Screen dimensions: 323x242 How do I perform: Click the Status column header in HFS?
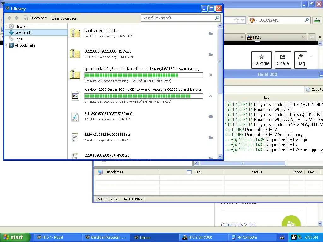pos(257,172)
